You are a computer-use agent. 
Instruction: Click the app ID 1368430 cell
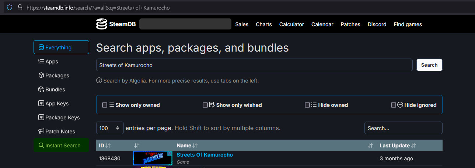(109, 158)
